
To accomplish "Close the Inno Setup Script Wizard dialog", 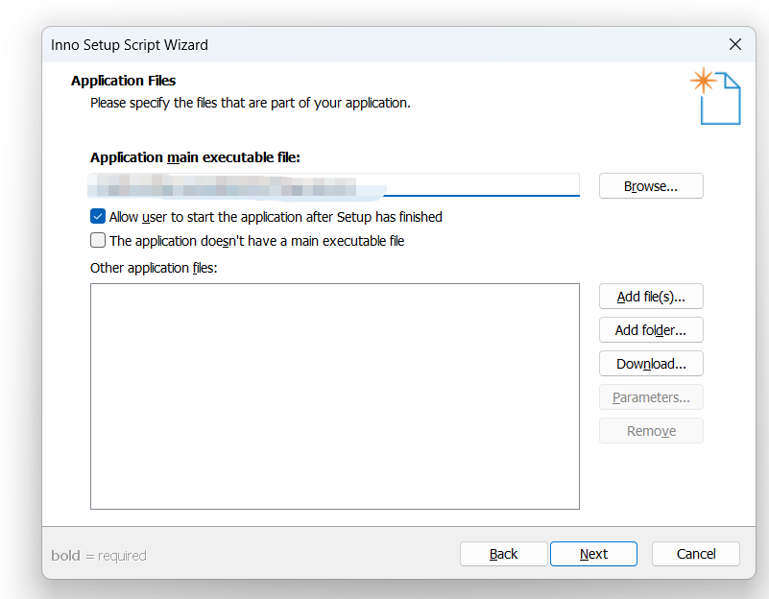I will click(734, 44).
